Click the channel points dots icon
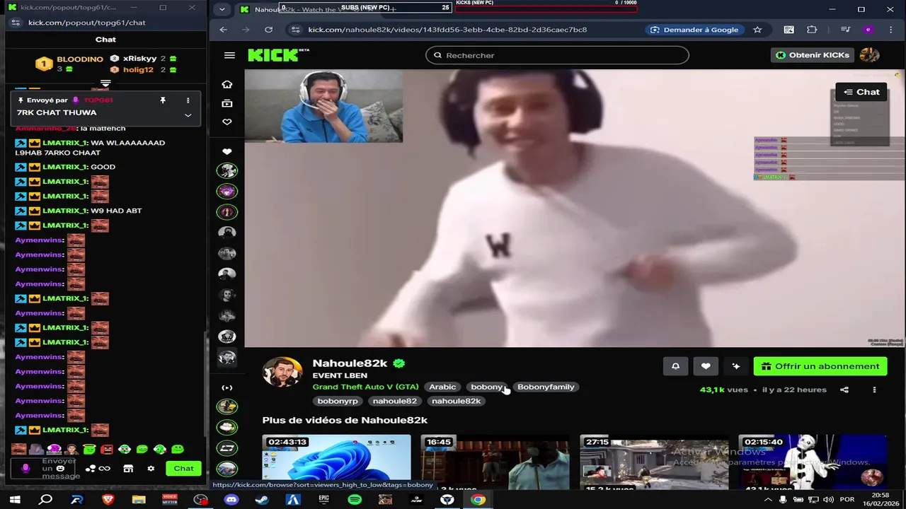The image size is (906, 509). [x=91, y=468]
